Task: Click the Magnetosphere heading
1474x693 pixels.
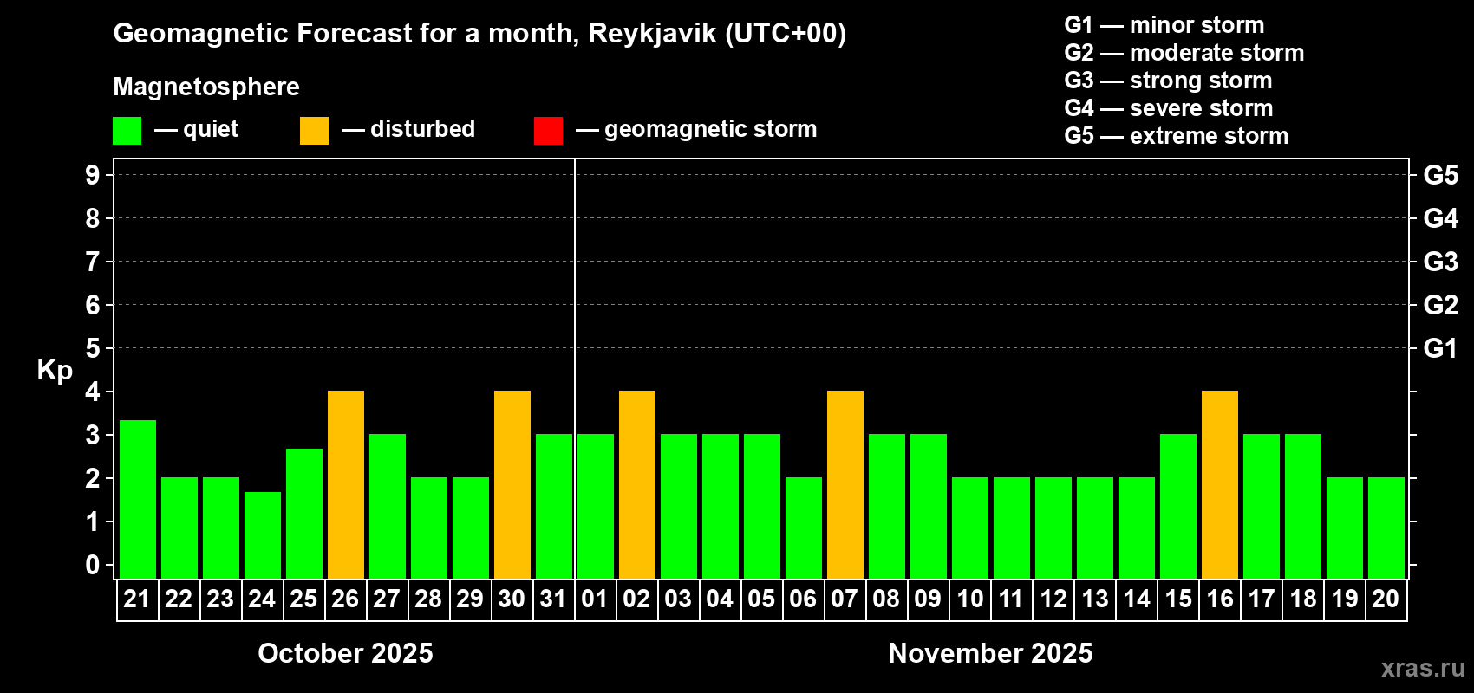Action: (x=206, y=87)
